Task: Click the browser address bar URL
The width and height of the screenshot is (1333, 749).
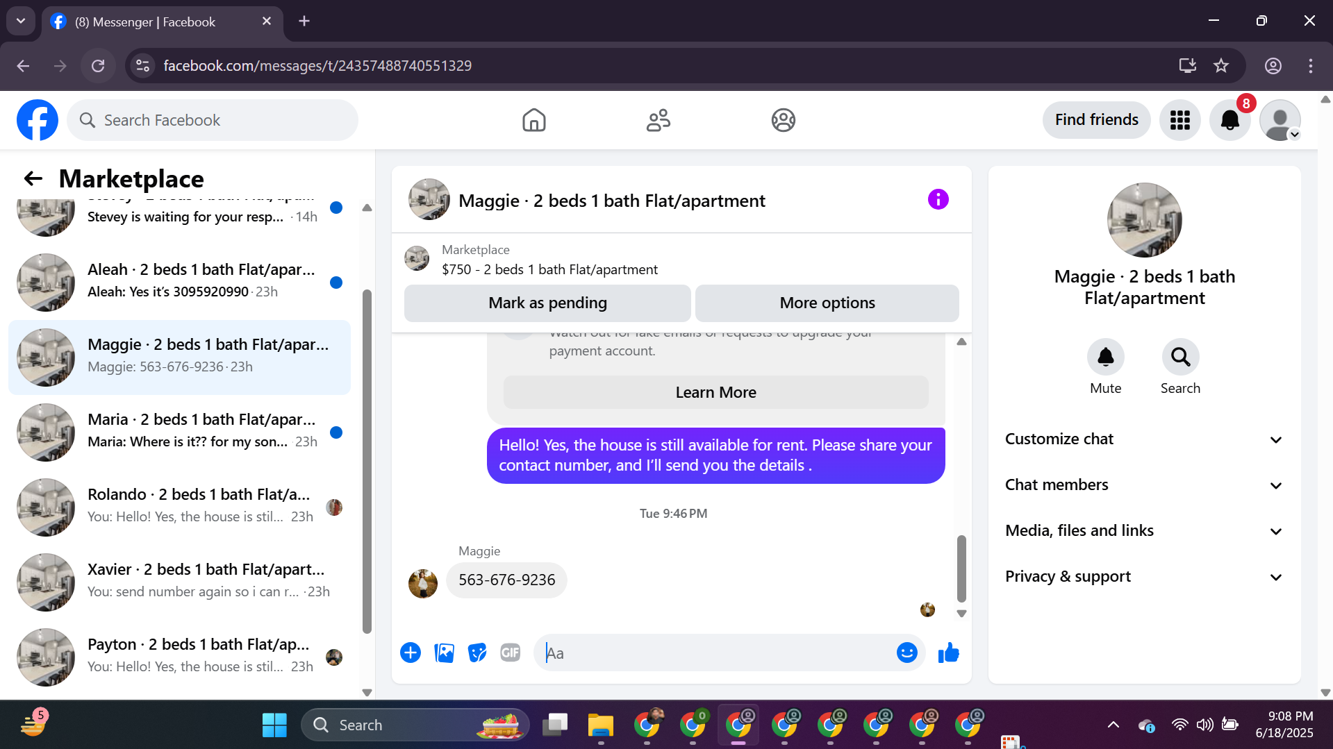Action: (x=317, y=65)
